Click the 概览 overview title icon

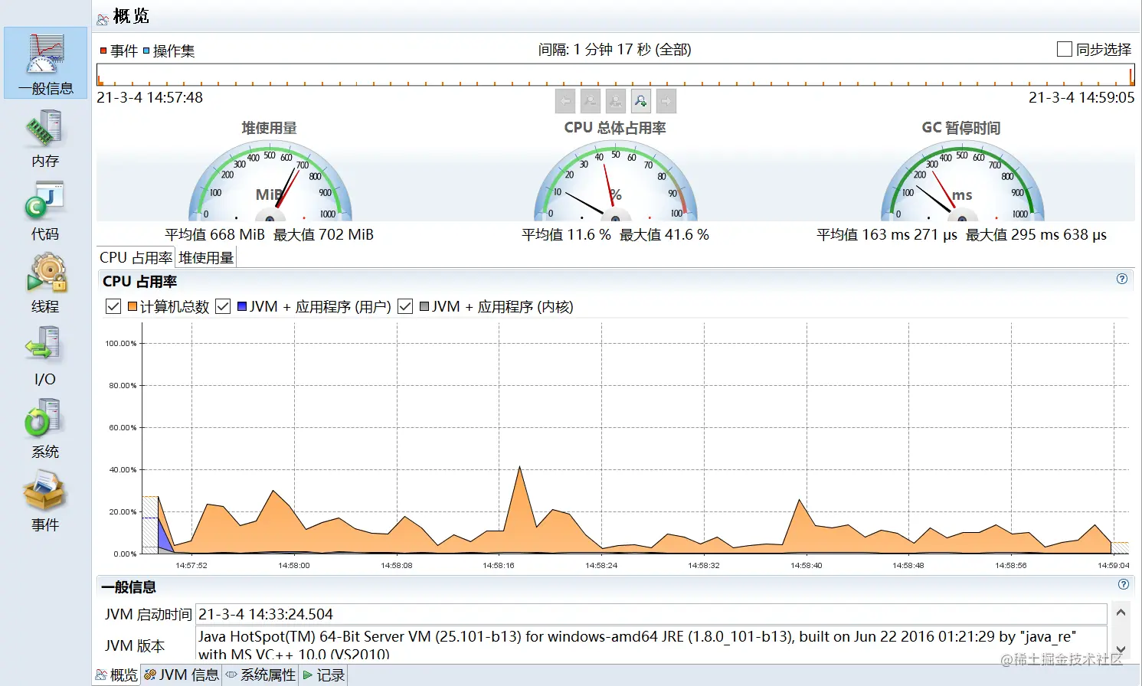click(x=103, y=18)
